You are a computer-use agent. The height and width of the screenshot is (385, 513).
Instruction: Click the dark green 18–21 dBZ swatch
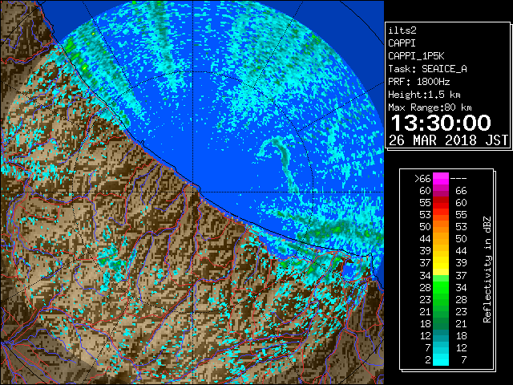441,323
